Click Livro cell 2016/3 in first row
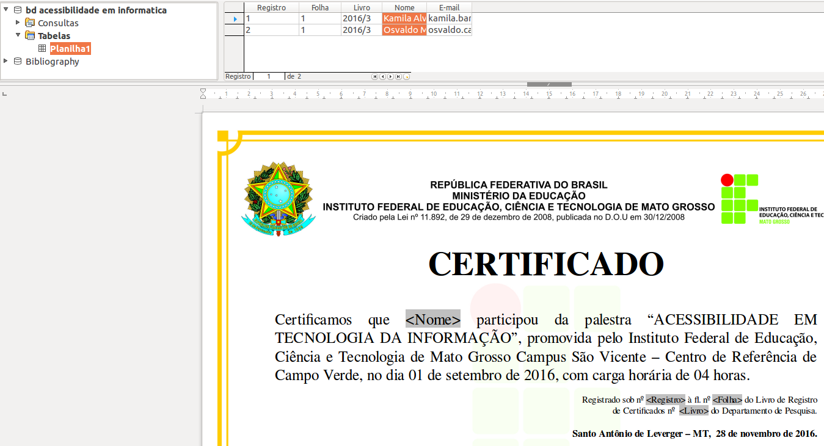This screenshot has width=824, height=446. point(362,18)
